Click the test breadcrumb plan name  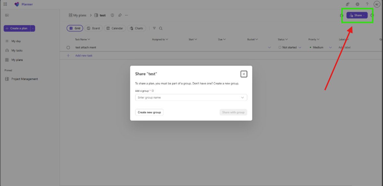[103, 15]
